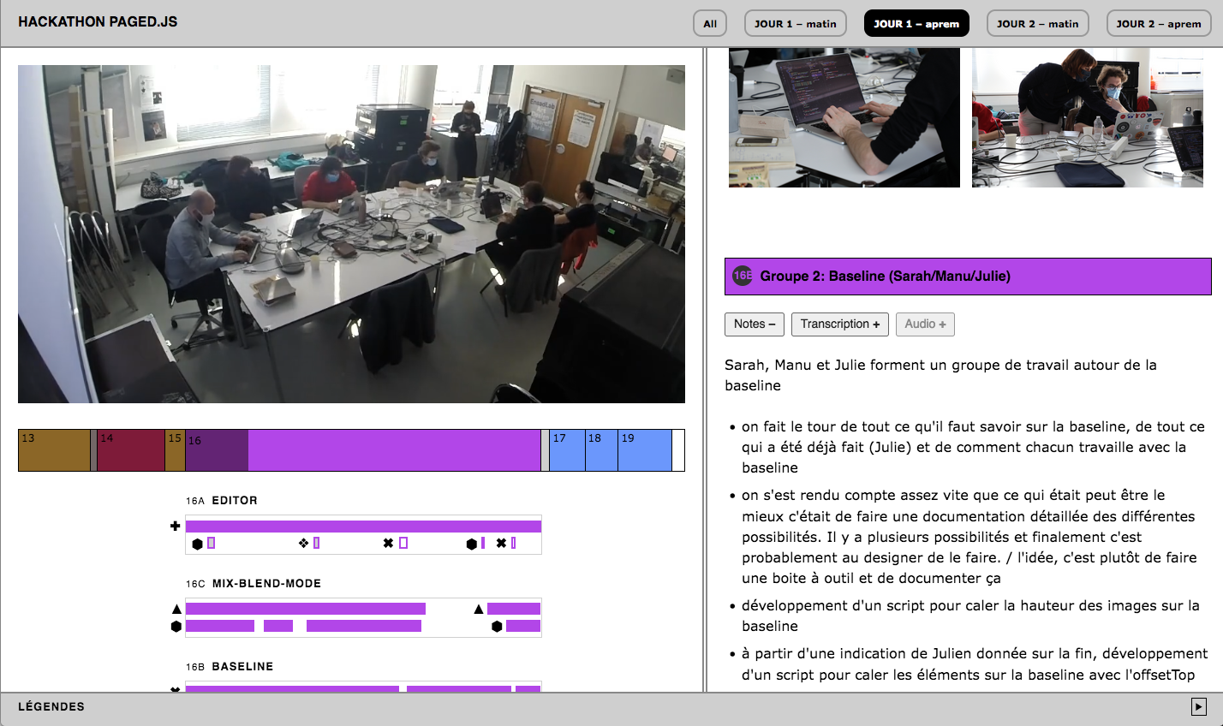
Task: Switch to JOUR 2 – aprem tab
Action: (1158, 23)
